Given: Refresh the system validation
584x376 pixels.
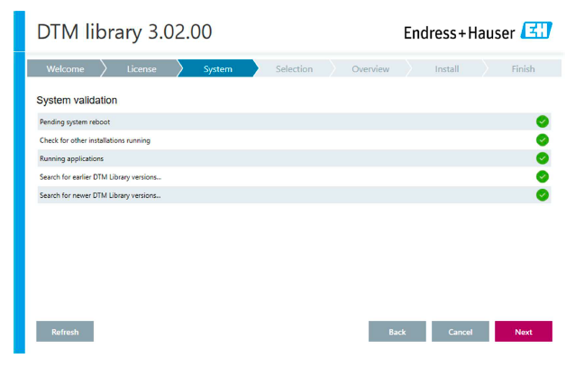Looking at the screenshot, I should 65,331.
